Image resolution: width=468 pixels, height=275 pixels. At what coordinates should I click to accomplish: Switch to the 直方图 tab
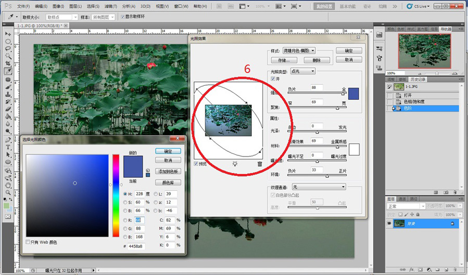click(422, 29)
